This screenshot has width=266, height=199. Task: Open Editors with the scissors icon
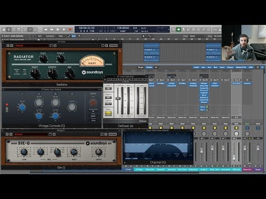click(35, 29)
